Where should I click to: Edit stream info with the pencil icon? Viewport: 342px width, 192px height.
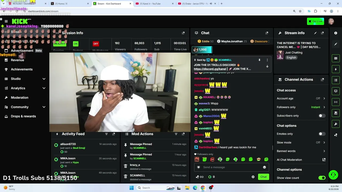click(315, 33)
